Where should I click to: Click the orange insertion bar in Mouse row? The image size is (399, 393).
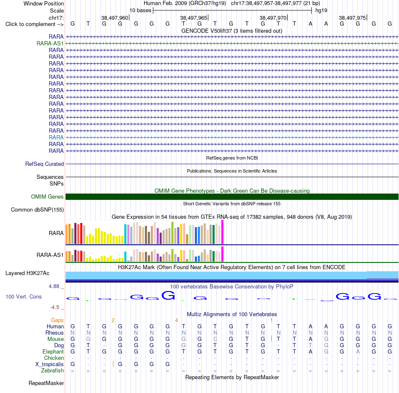click(271, 338)
